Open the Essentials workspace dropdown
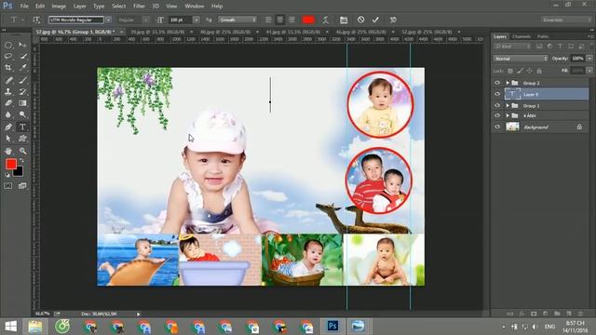The image size is (596, 335). [566, 20]
